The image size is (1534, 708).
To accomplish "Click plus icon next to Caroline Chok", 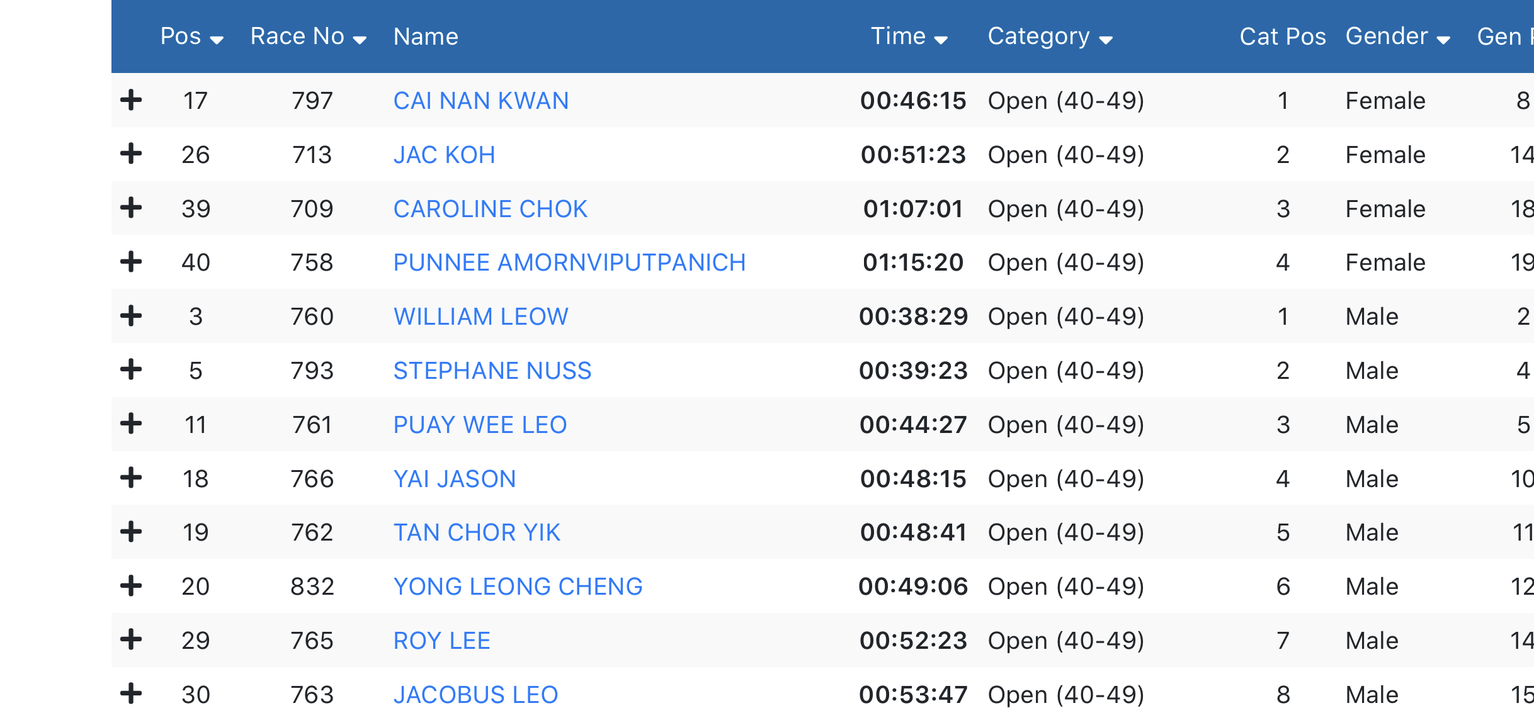I will (x=131, y=208).
